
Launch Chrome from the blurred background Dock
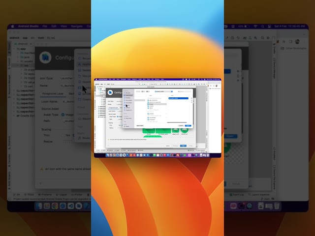point(55,206)
